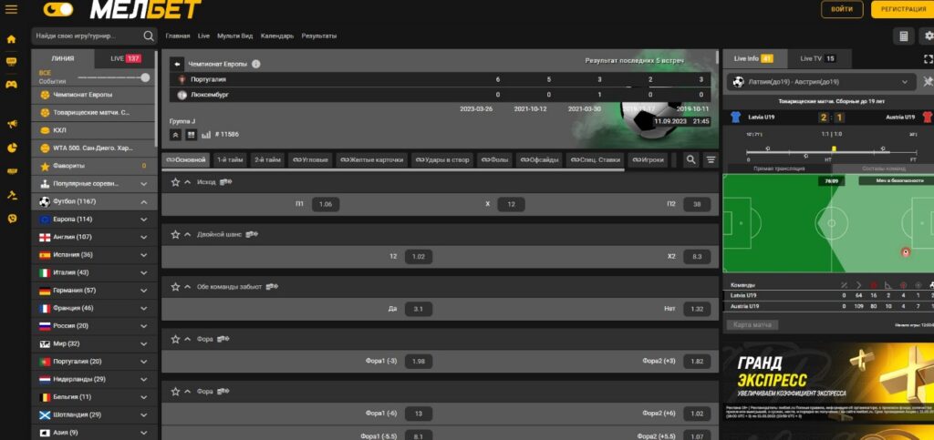Screen dimensions: 934x440
Task: Click the game/tournament search field
Action: (87, 36)
